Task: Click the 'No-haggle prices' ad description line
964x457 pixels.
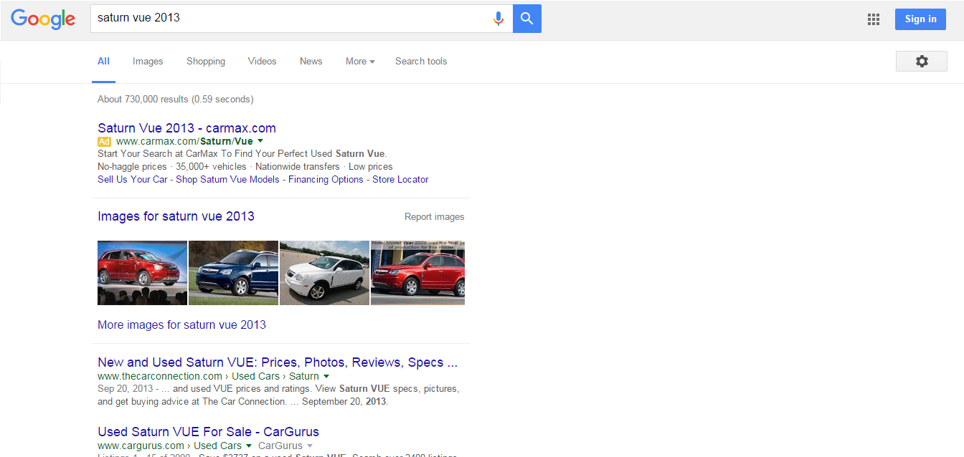Action: click(x=245, y=167)
